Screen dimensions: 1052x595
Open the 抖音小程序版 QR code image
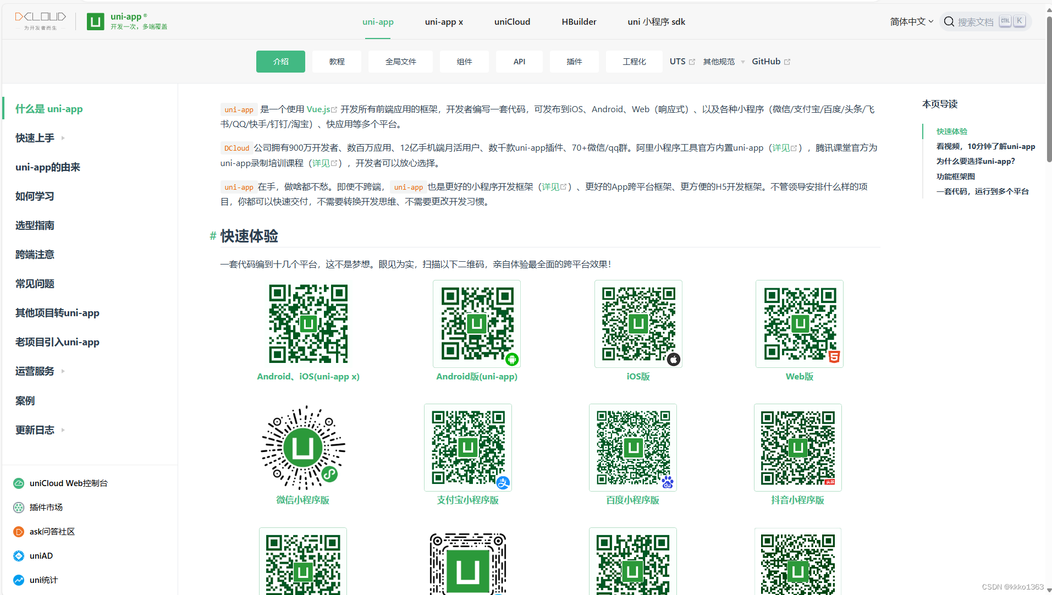coord(797,448)
